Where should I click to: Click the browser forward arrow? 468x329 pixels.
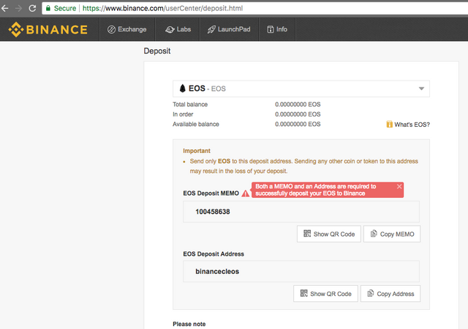[x=18, y=8]
